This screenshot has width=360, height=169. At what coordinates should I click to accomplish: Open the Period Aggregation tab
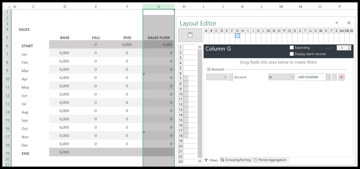(270, 160)
